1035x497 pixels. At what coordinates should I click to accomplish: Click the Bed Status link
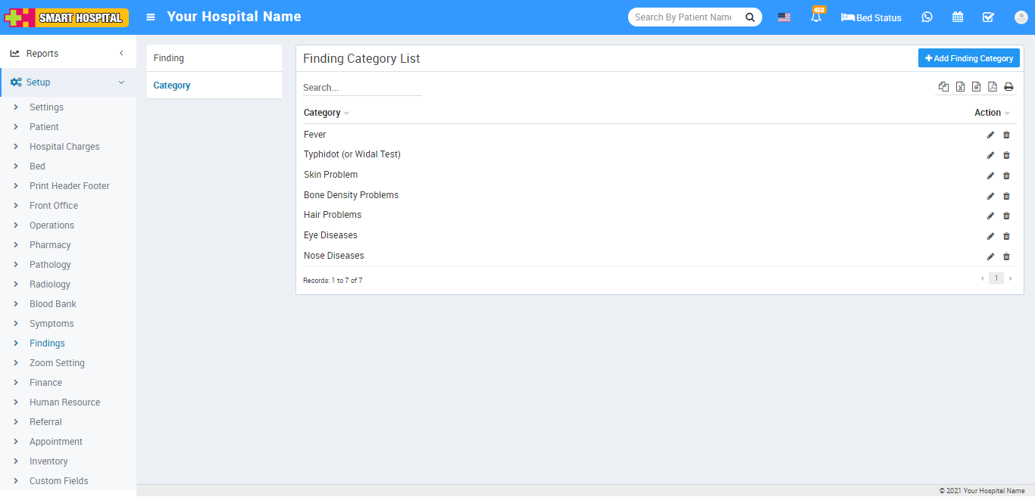tap(871, 17)
